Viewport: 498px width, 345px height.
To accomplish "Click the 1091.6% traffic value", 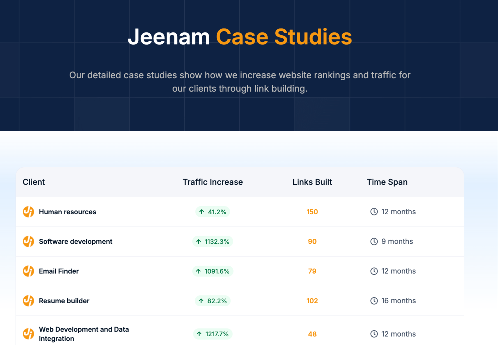I will click(x=217, y=271).
